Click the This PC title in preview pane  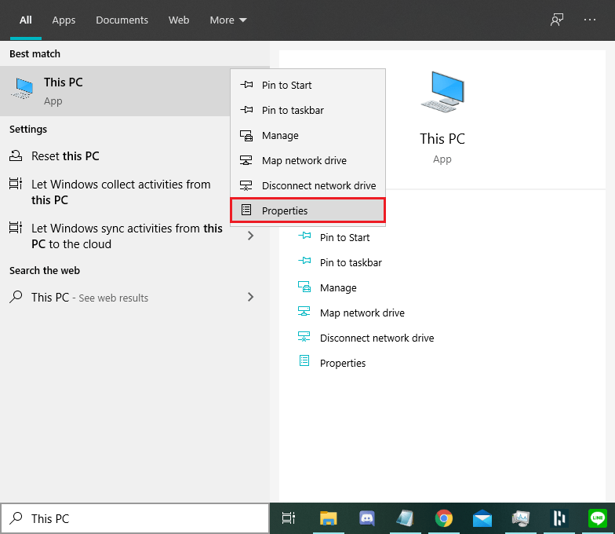coord(442,138)
